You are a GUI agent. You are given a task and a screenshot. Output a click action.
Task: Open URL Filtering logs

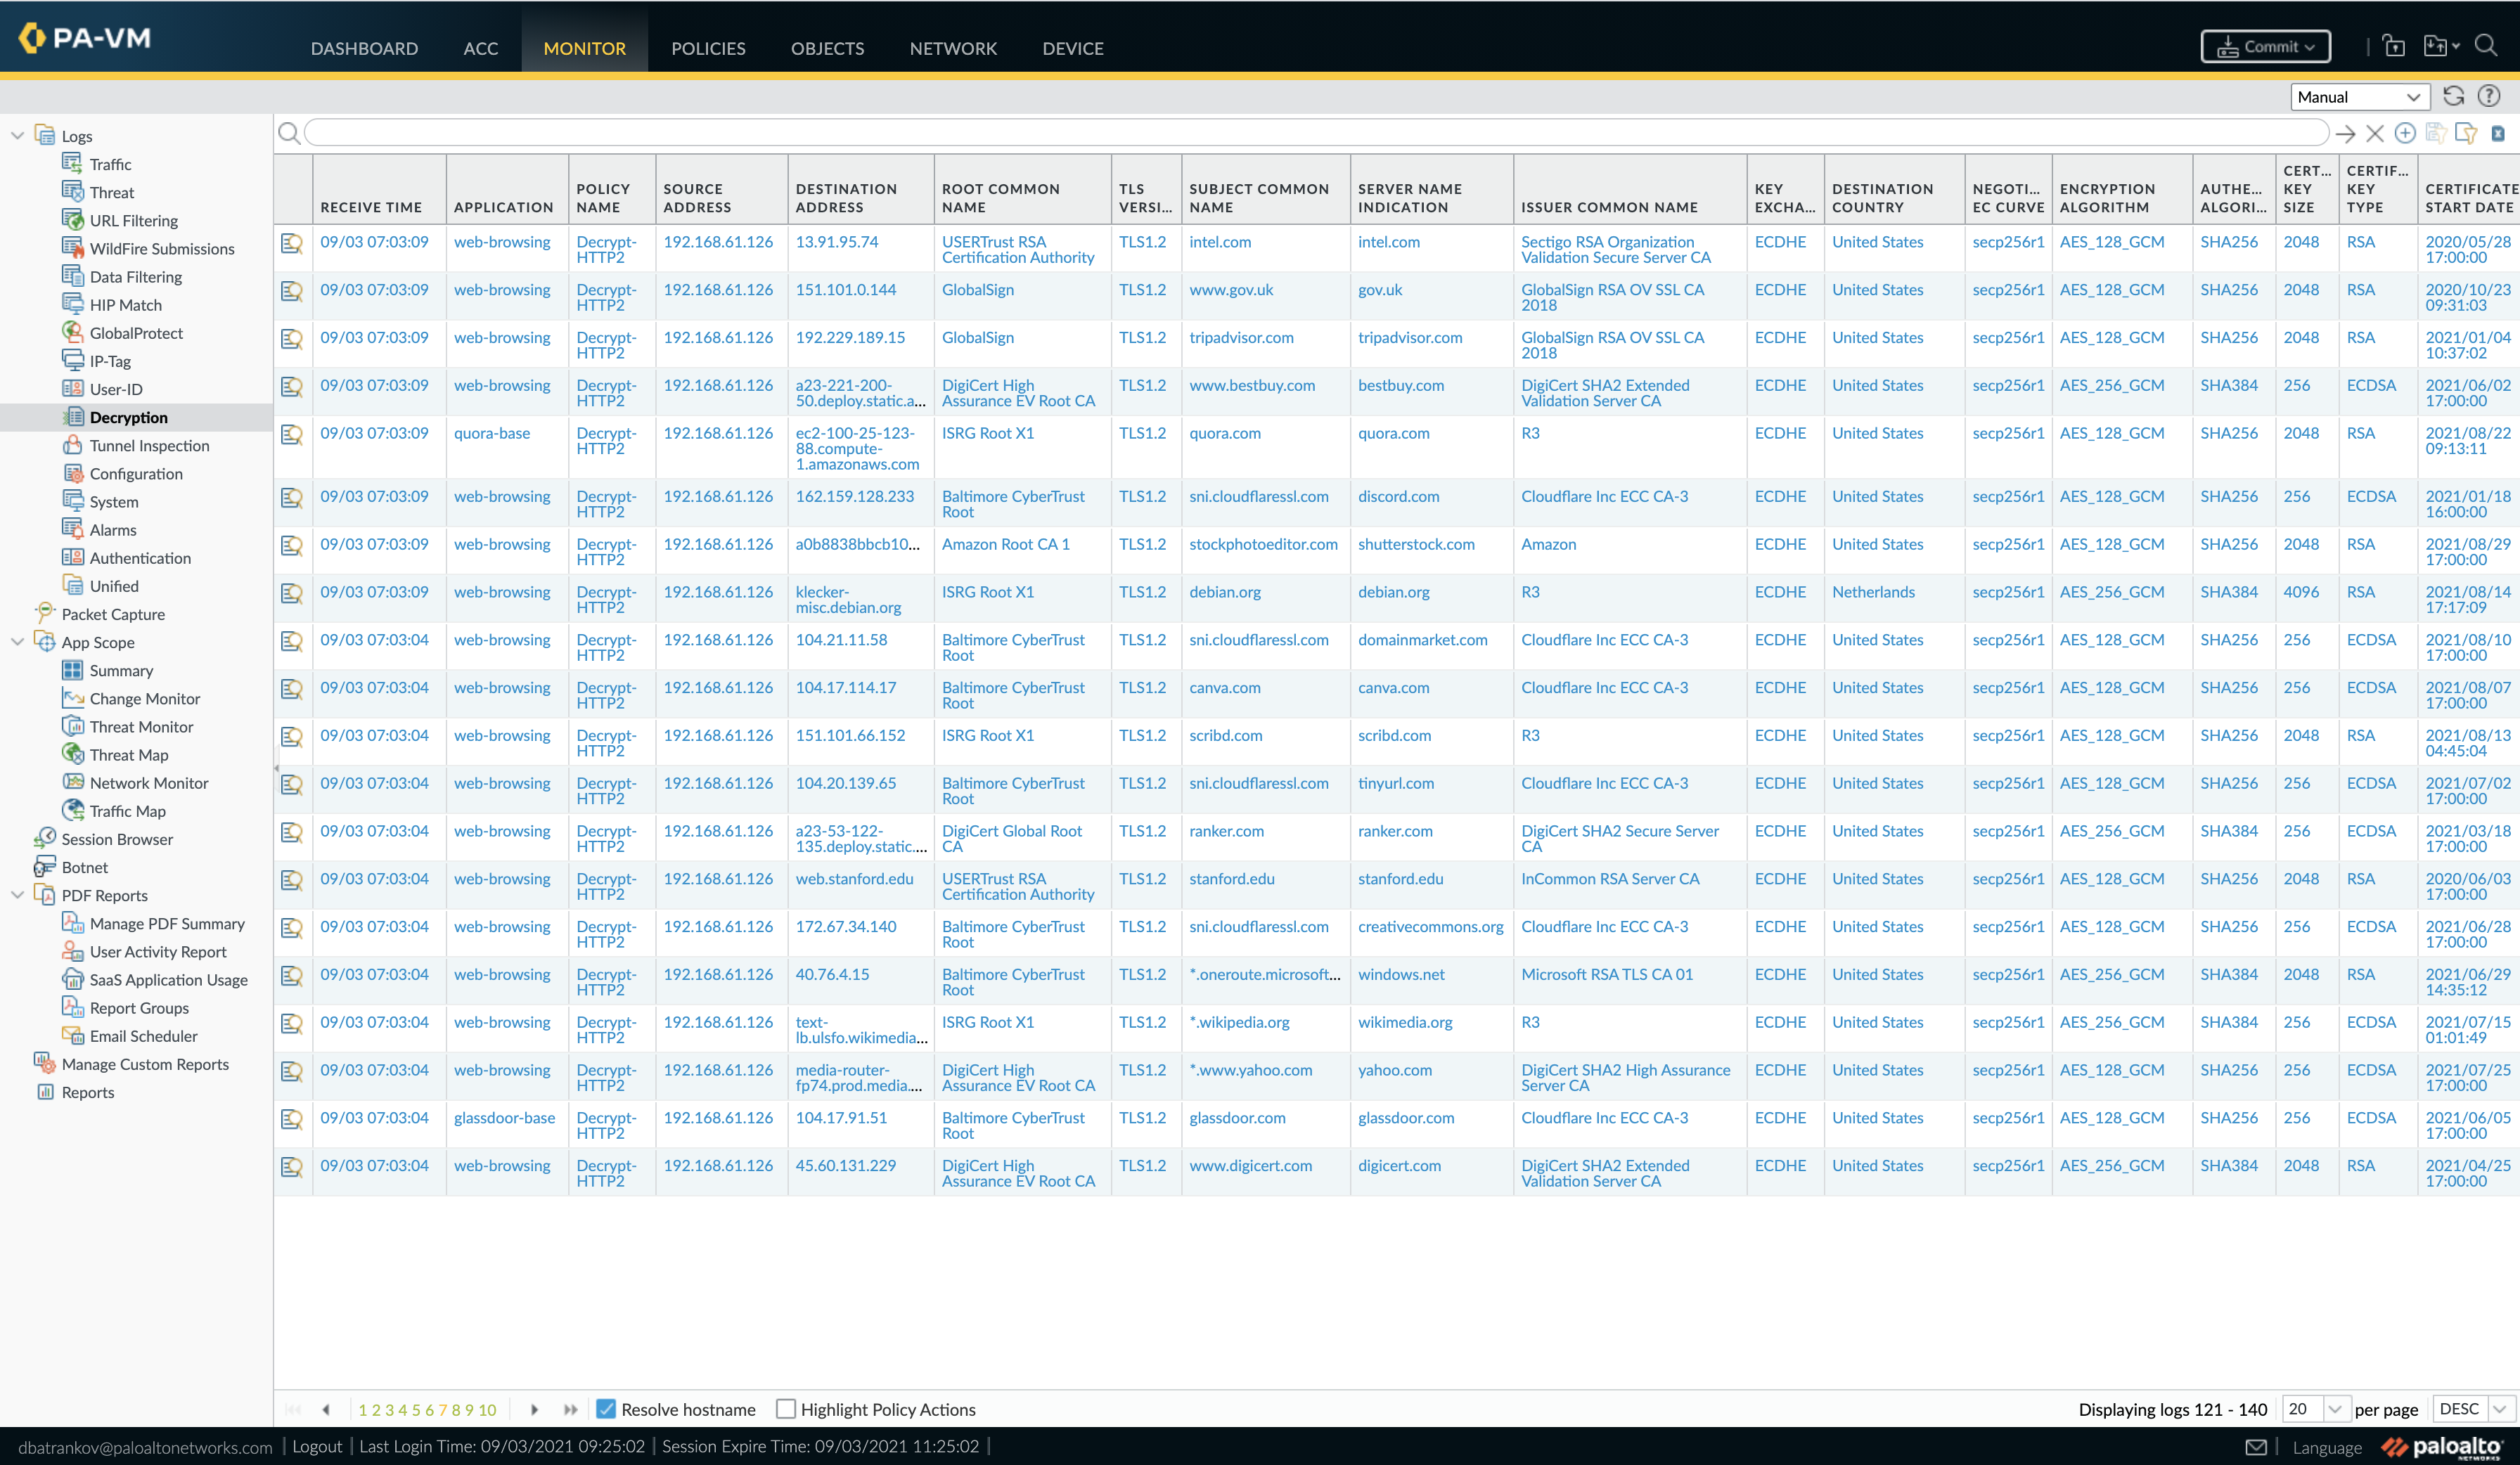pos(133,220)
